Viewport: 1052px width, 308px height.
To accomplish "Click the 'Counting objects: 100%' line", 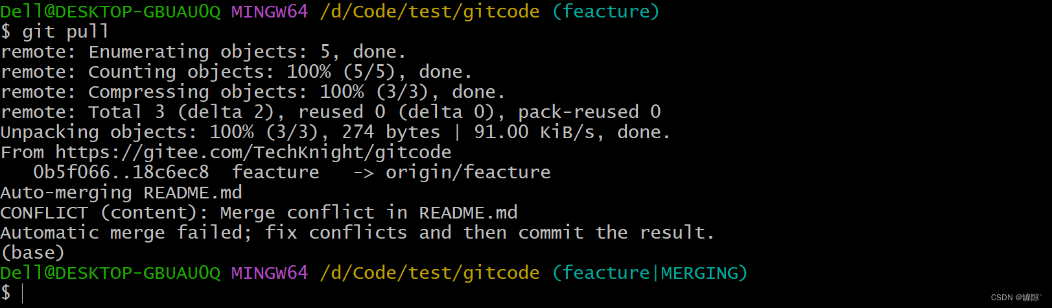I will point(236,72).
